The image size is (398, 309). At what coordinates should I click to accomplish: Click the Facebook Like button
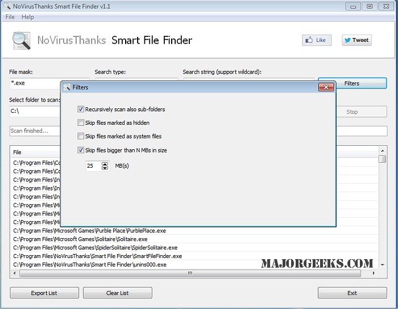pos(317,40)
